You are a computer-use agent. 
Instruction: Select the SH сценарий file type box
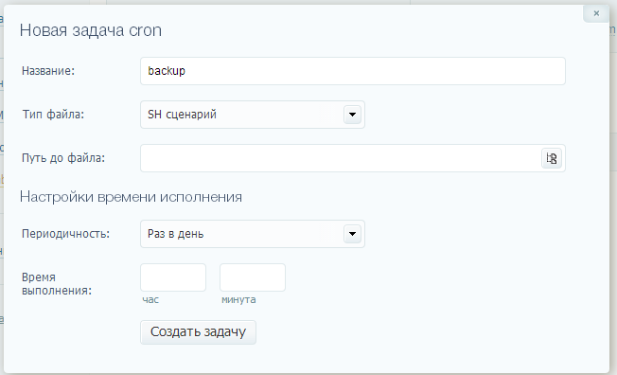point(253,115)
